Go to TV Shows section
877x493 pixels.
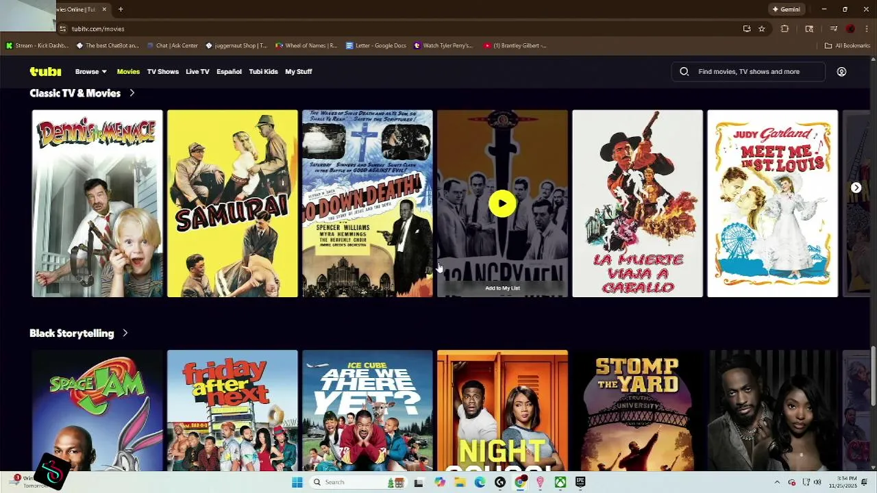[x=162, y=71]
